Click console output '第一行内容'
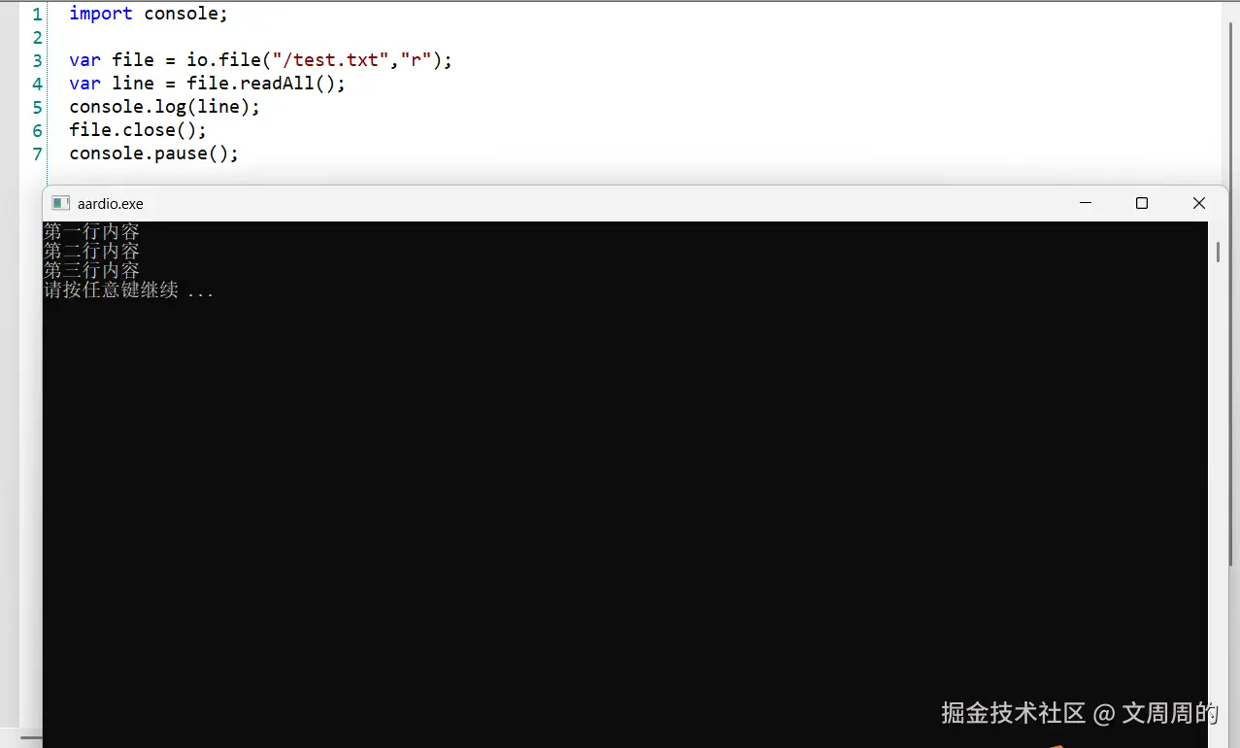Viewport: 1240px width, 748px height. tap(91, 232)
